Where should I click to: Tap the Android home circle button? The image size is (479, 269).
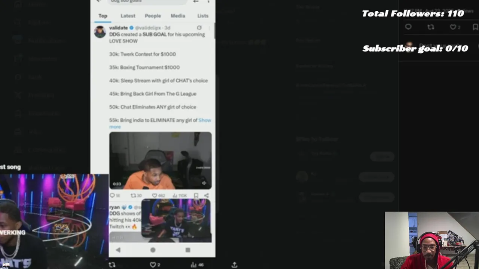coord(153,250)
